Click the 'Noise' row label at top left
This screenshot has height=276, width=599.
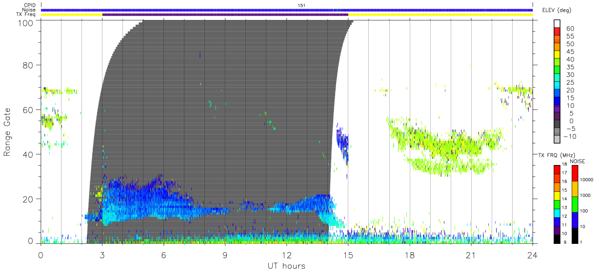pyautogui.click(x=29, y=10)
